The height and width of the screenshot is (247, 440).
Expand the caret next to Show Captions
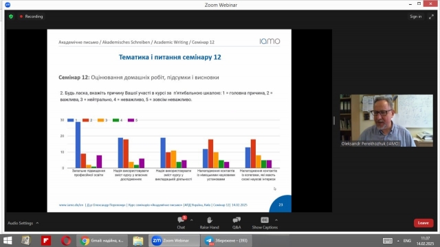pos(276,220)
